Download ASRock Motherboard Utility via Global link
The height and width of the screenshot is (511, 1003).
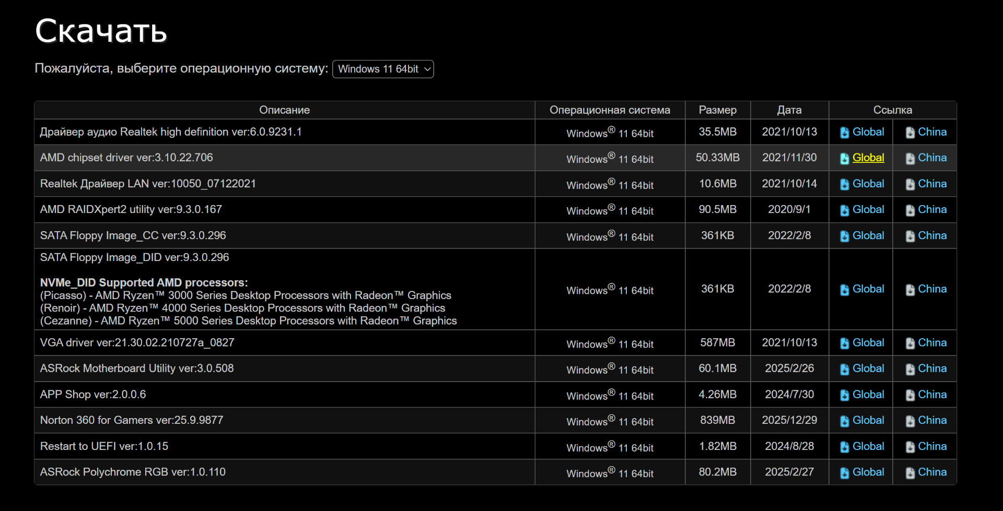(868, 369)
